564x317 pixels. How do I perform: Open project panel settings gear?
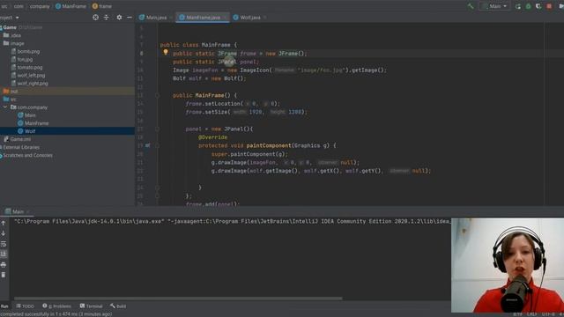pyautogui.click(x=119, y=18)
